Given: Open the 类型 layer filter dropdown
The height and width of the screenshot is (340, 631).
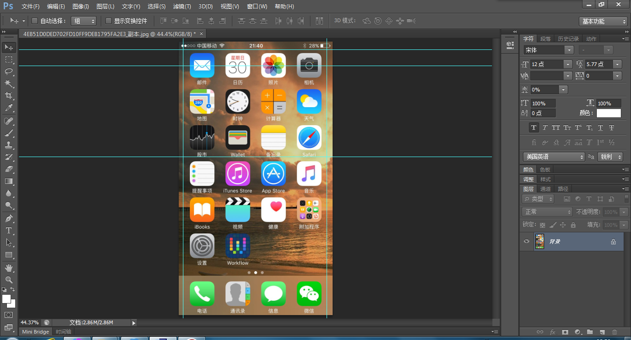Looking at the screenshot, I should click(538, 199).
